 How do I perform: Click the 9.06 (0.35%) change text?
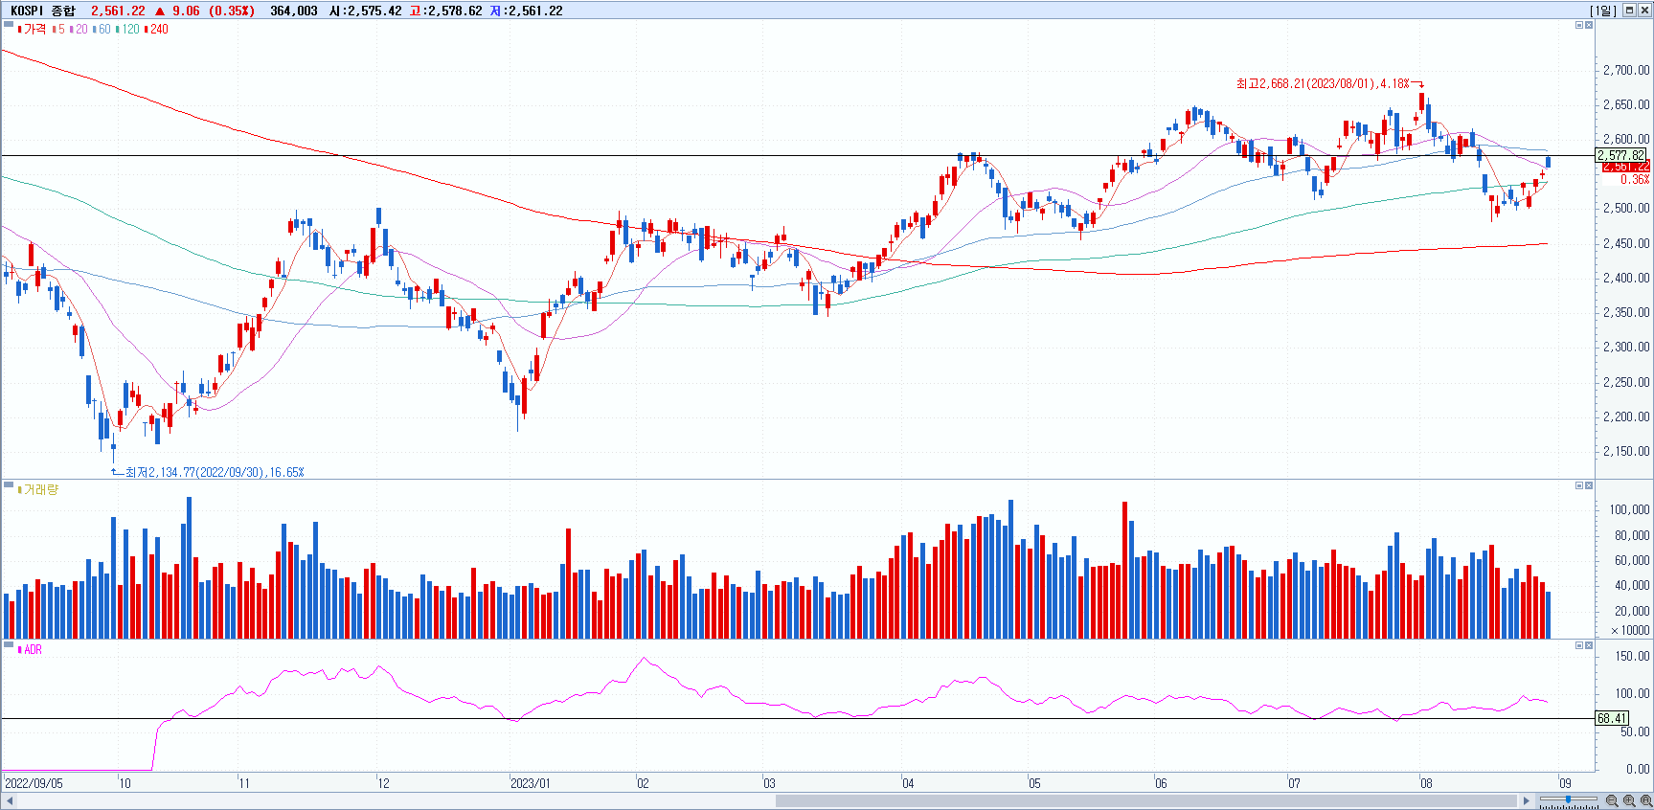coord(214,11)
